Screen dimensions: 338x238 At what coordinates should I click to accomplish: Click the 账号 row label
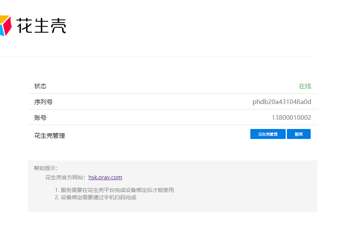[40, 118]
